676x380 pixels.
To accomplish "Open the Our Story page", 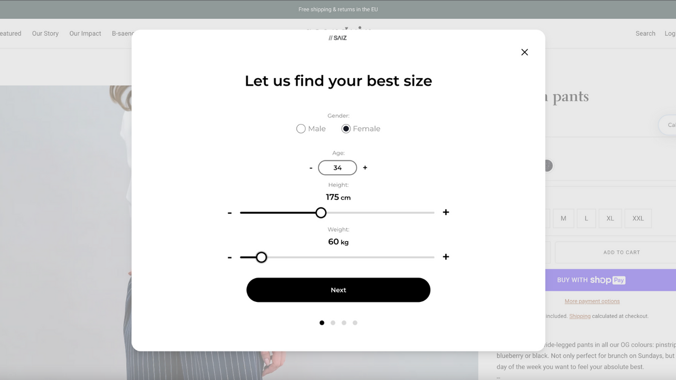I will [x=45, y=33].
